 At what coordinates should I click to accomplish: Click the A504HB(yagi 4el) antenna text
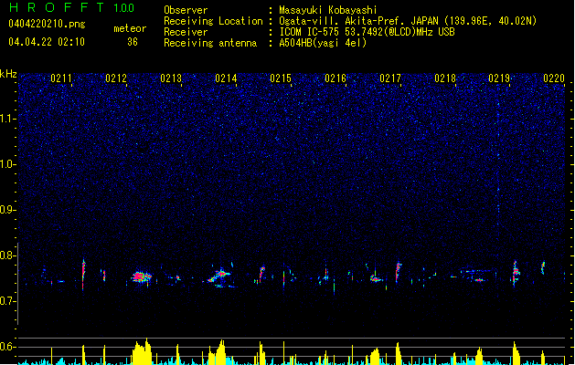click(x=323, y=43)
